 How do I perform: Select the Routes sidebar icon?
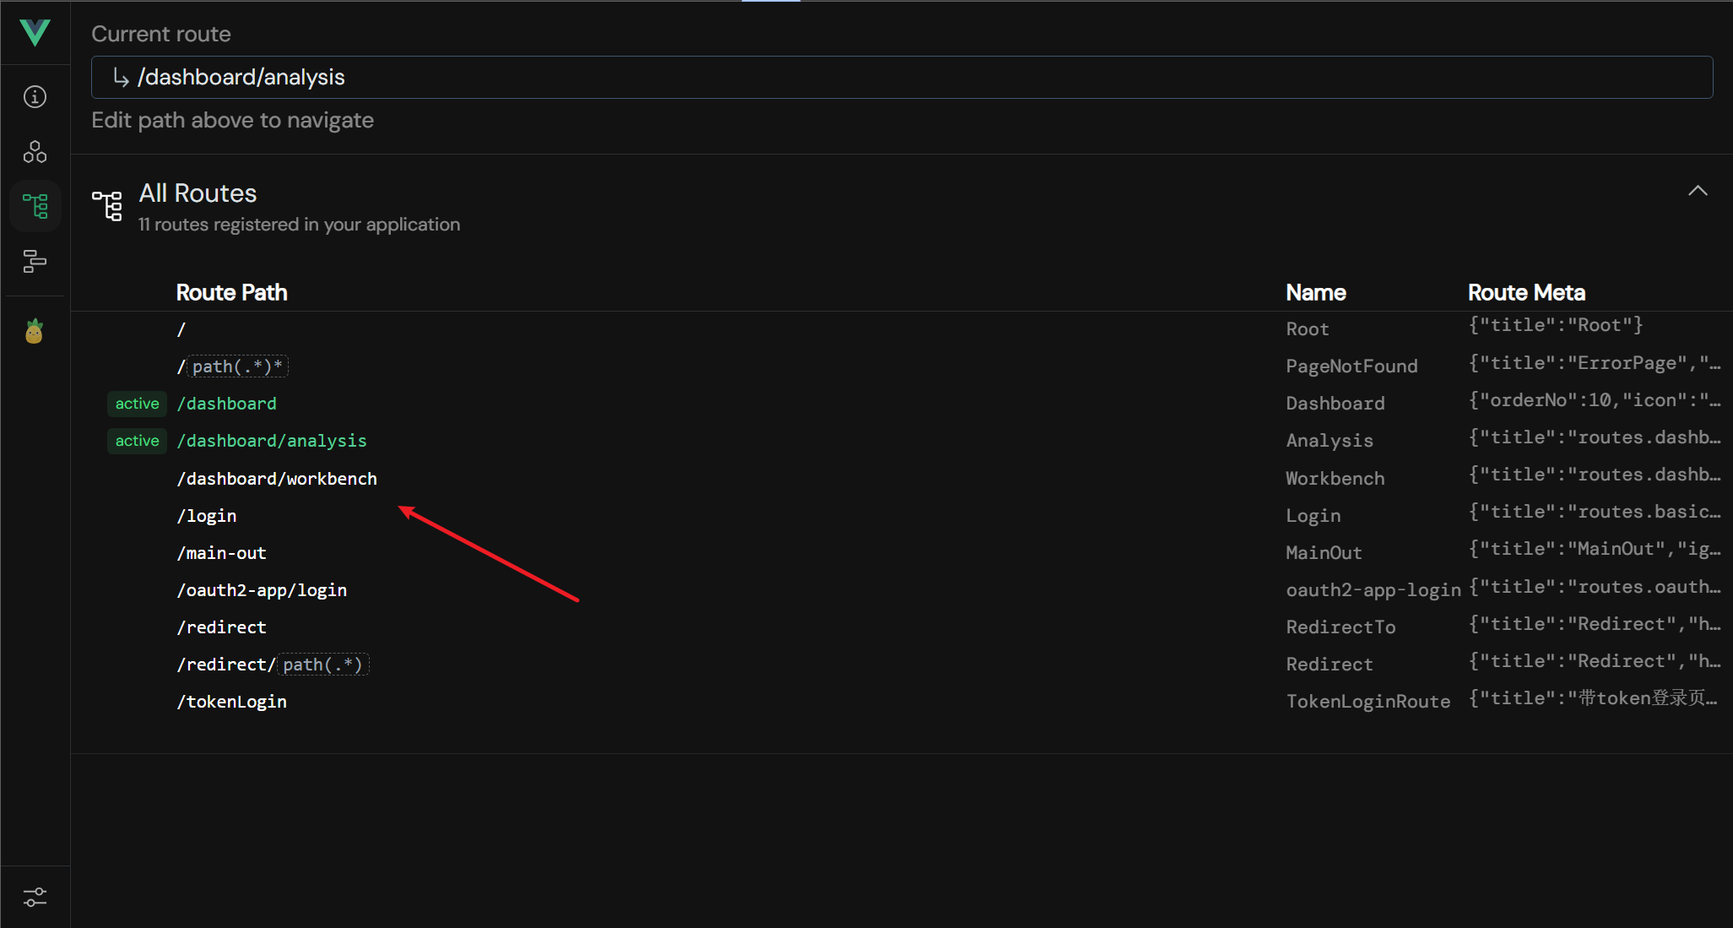point(35,206)
